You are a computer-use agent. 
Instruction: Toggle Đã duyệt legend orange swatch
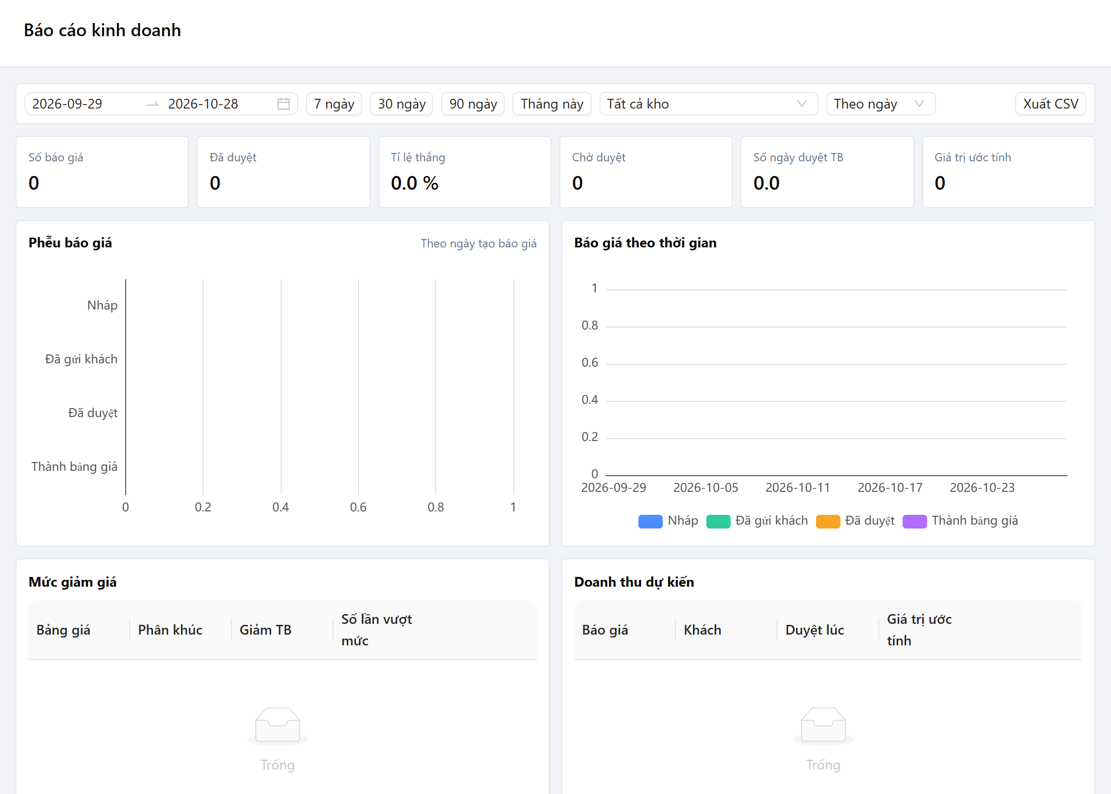coord(828,521)
